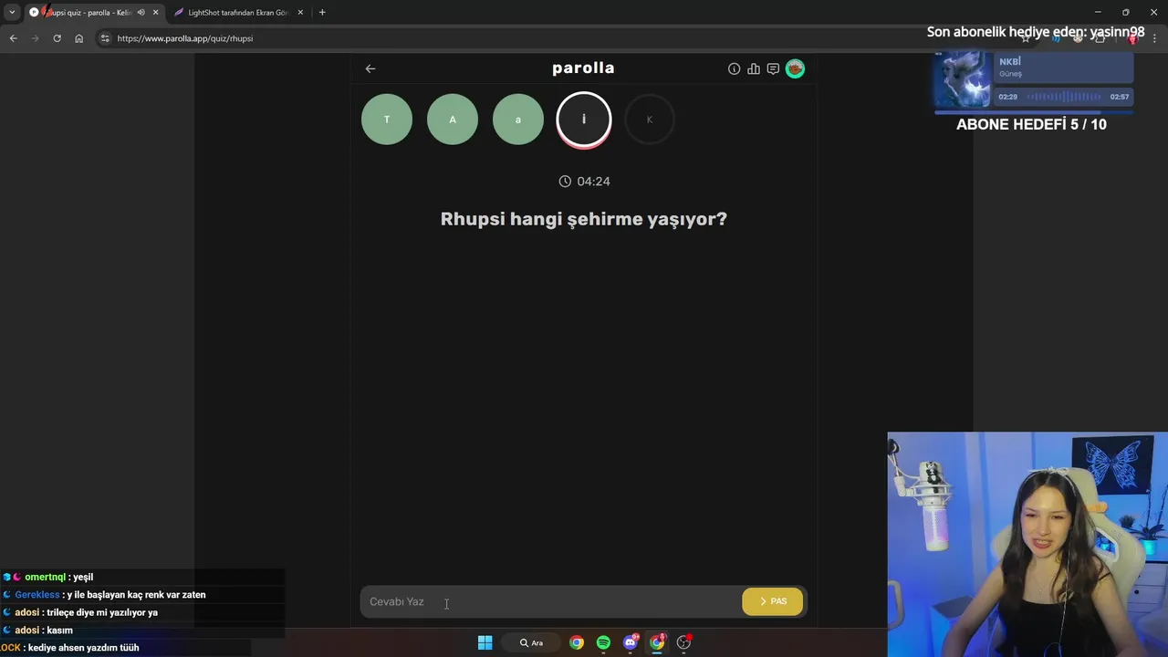Open a new browser tab
The height and width of the screenshot is (657, 1168).
coord(322,13)
